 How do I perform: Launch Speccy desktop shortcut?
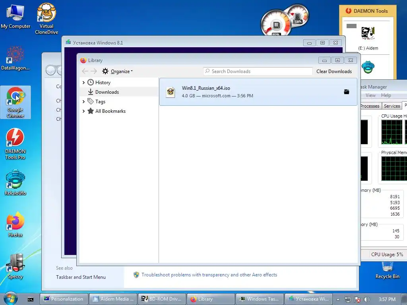[x=16, y=266]
